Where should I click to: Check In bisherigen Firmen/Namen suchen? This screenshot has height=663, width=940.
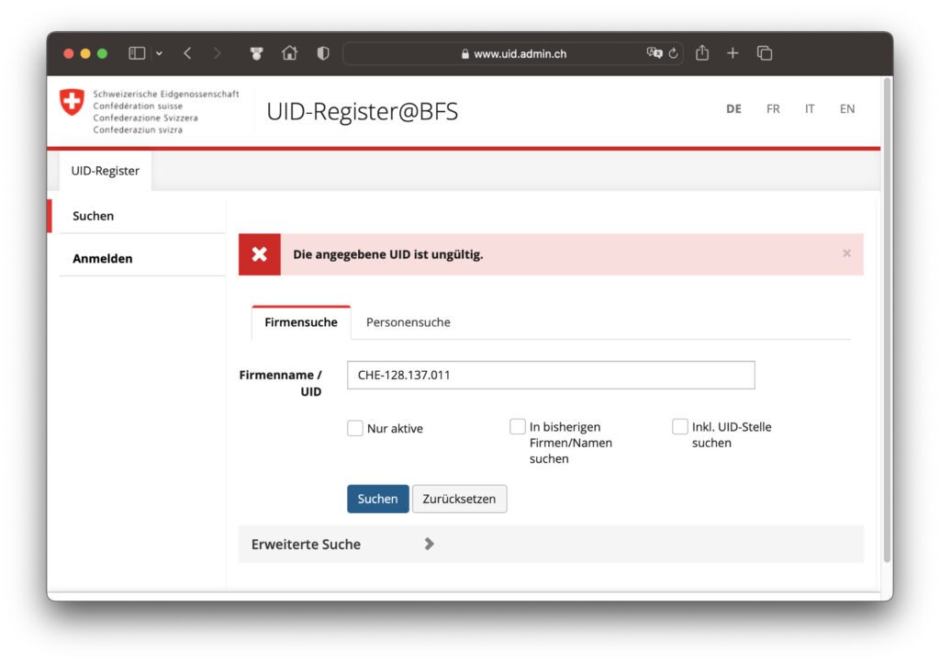tap(518, 426)
